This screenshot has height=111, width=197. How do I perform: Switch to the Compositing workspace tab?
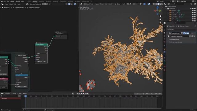[63, 2]
